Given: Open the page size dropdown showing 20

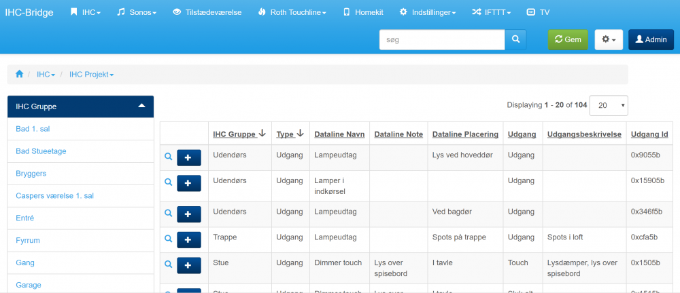Looking at the screenshot, I should (x=608, y=105).
